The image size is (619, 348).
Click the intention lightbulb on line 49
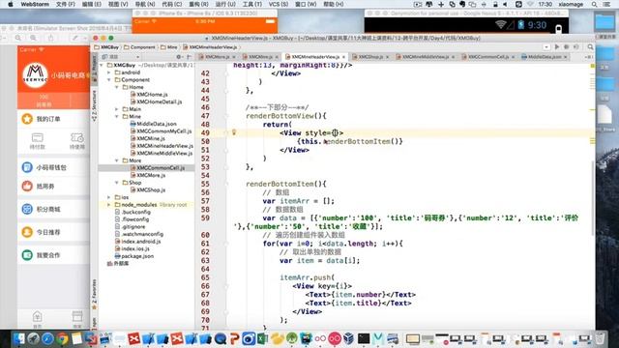point(234,132)
